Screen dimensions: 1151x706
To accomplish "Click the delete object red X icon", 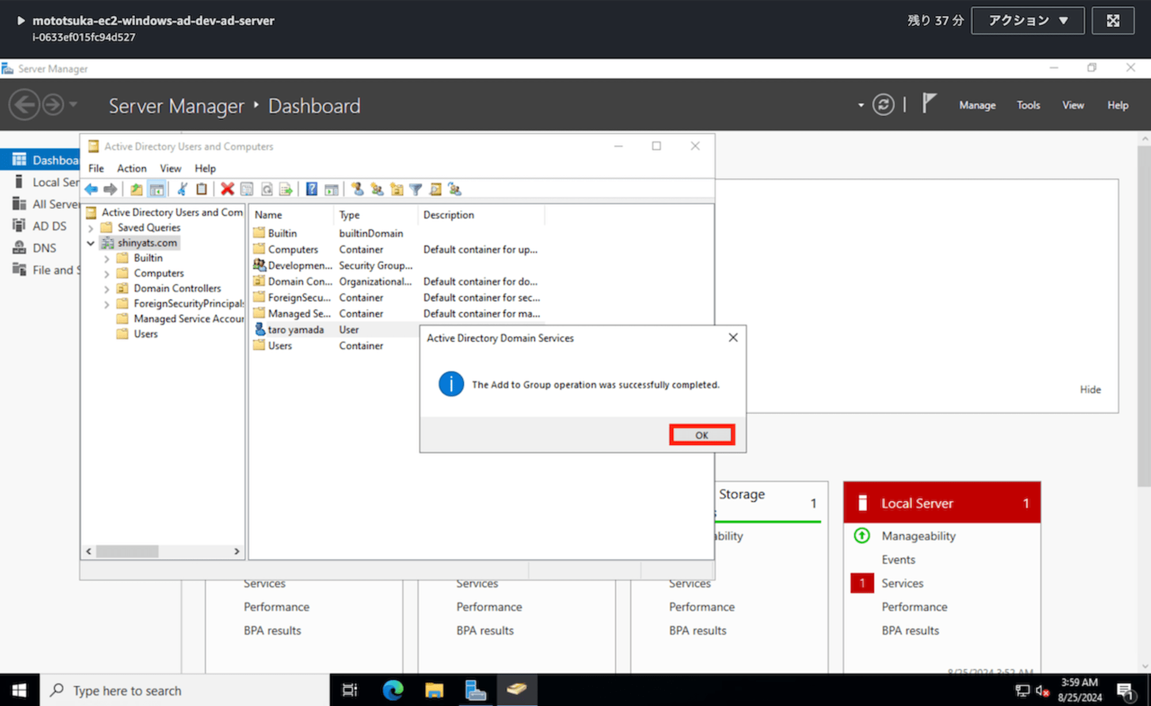I will (228, 189).
